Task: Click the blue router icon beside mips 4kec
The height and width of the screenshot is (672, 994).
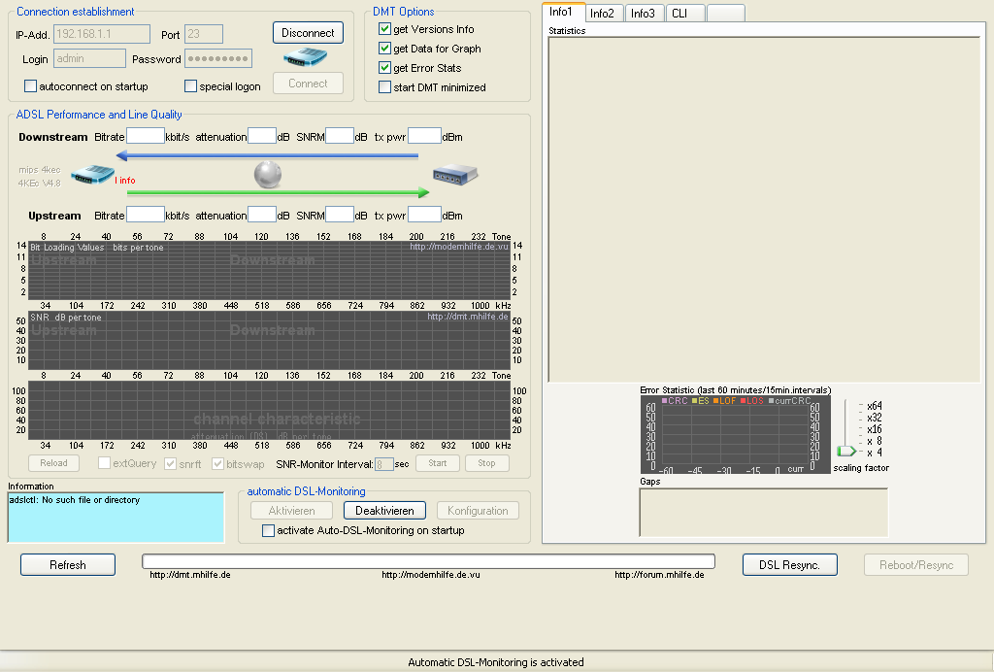Action: tap(92, 176)
